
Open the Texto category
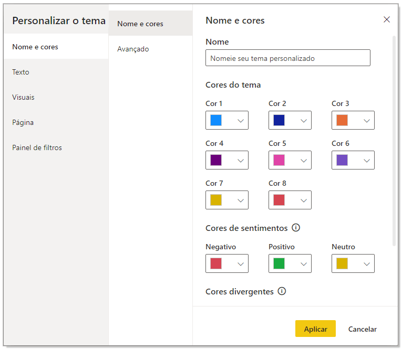(x=56, y=72)
